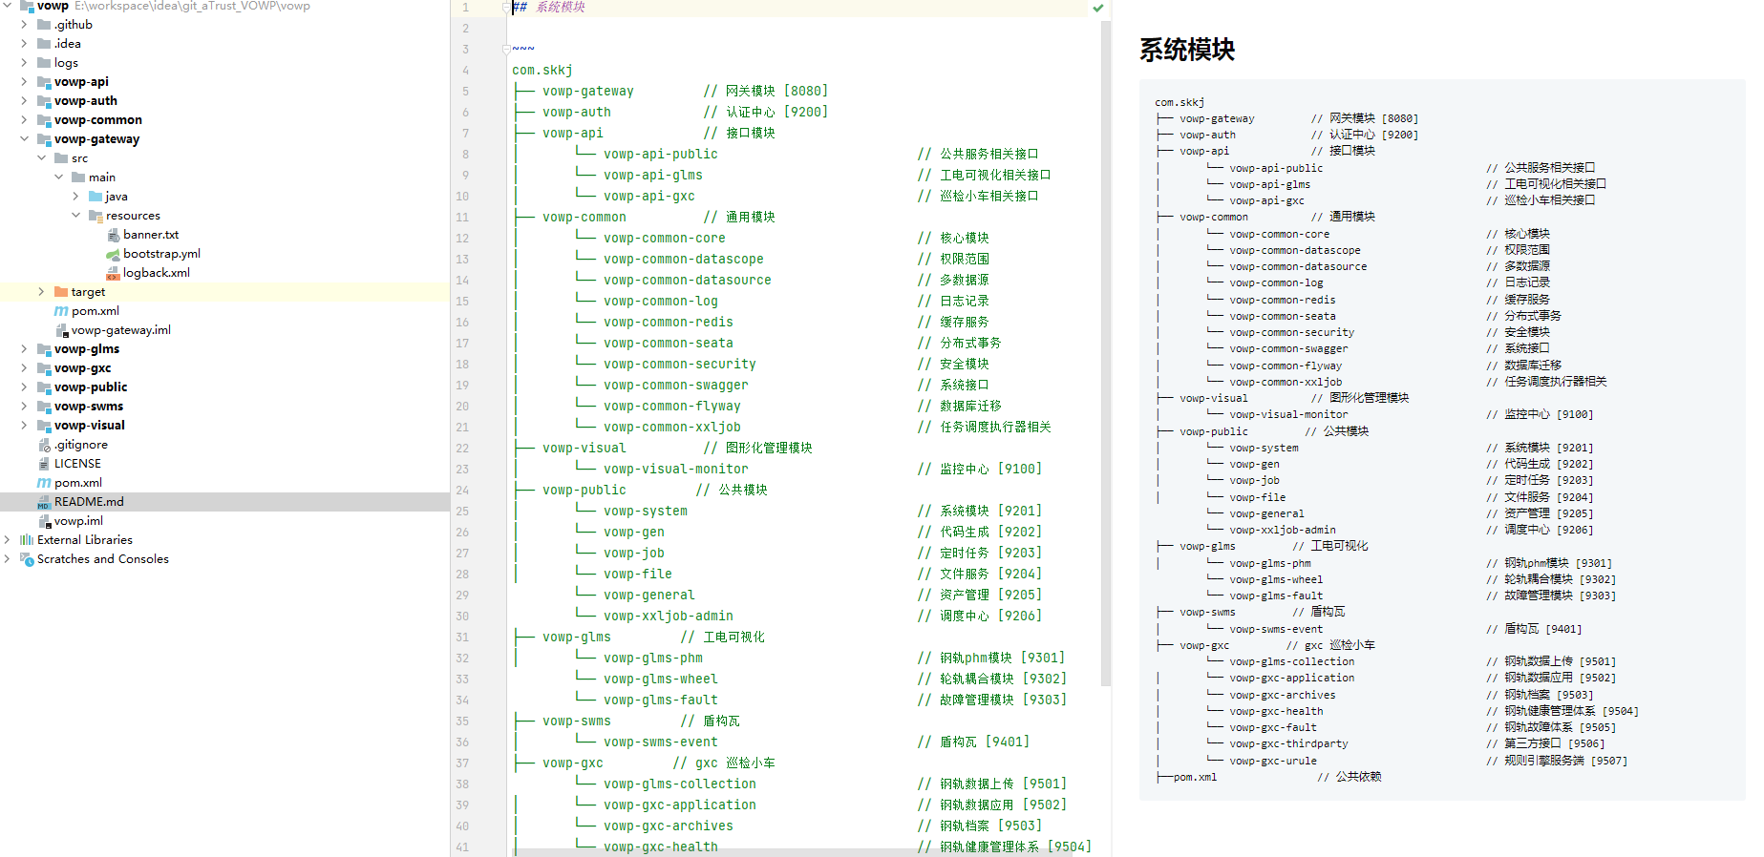Click 'vowp-common-datasource' in editor

[x=688, y=281]
